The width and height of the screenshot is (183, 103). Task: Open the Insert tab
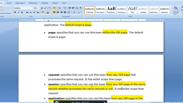[x=9, y=3]
